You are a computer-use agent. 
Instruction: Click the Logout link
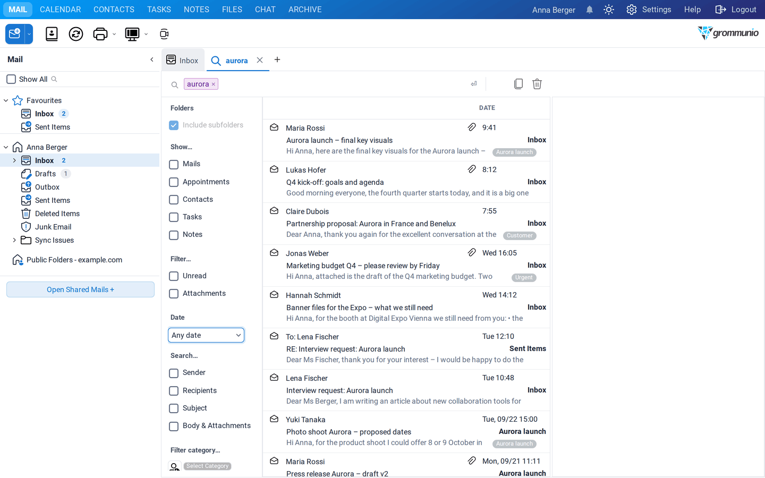click(736, 10)
